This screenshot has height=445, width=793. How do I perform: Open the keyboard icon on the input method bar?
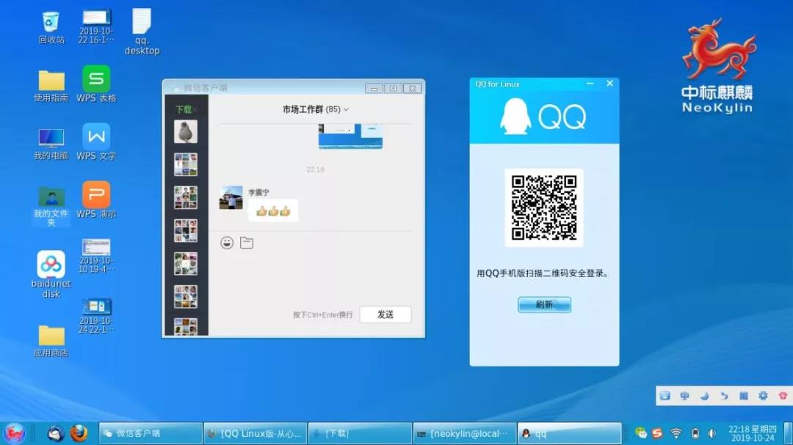tap(665, 395)
